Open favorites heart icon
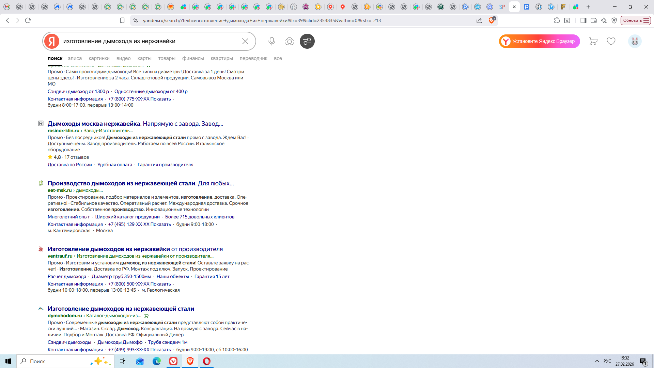The height and width of the screenshot is (368, 654). click(611, 41)
